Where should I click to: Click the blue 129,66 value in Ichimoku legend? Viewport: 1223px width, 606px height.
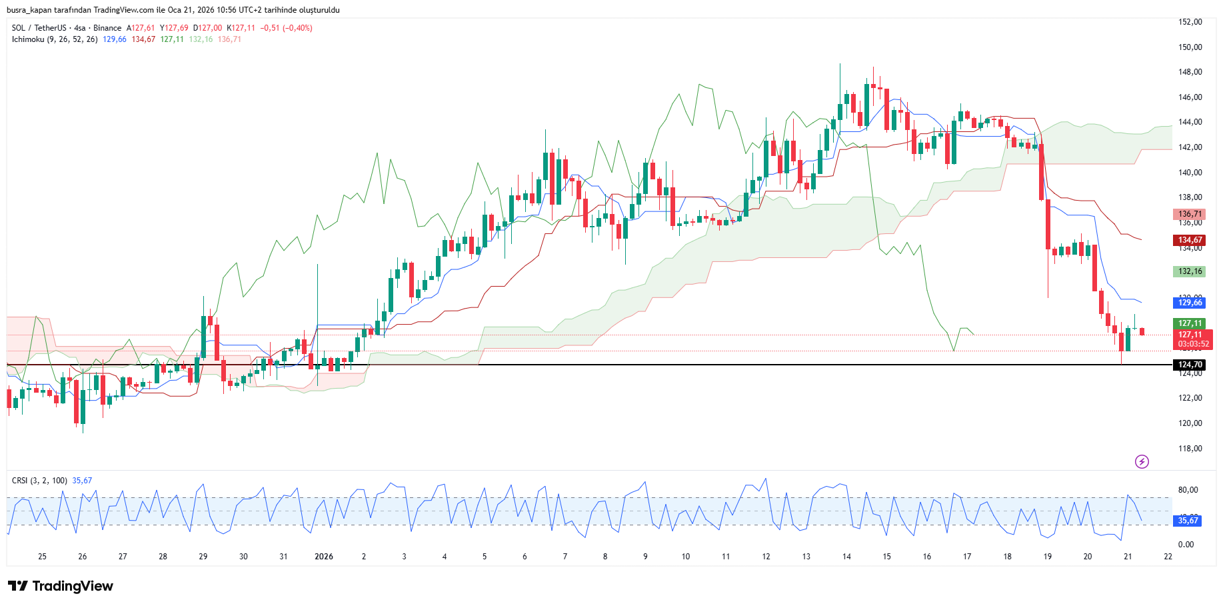point(115,39)
